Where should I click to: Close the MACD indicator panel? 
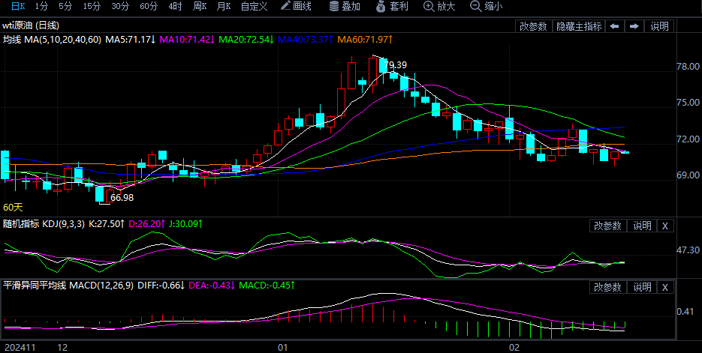[x=664, y=287]
